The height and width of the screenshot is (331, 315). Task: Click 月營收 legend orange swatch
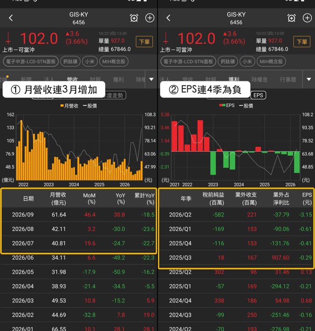tap(62, 106)
